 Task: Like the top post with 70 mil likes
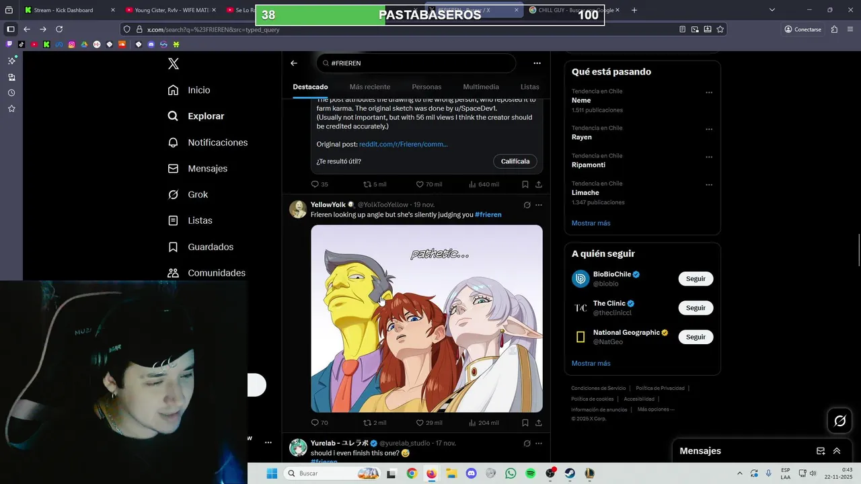[429, 184]
